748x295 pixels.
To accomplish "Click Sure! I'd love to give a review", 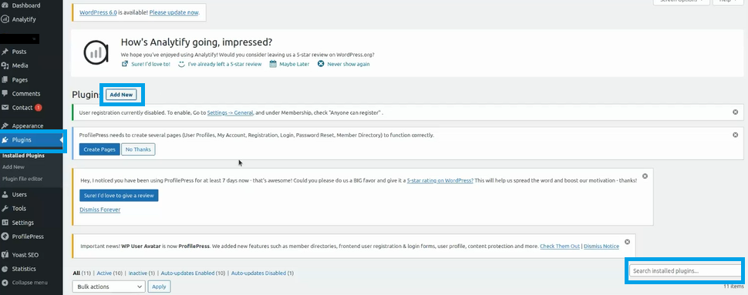I will click(119, 196).
